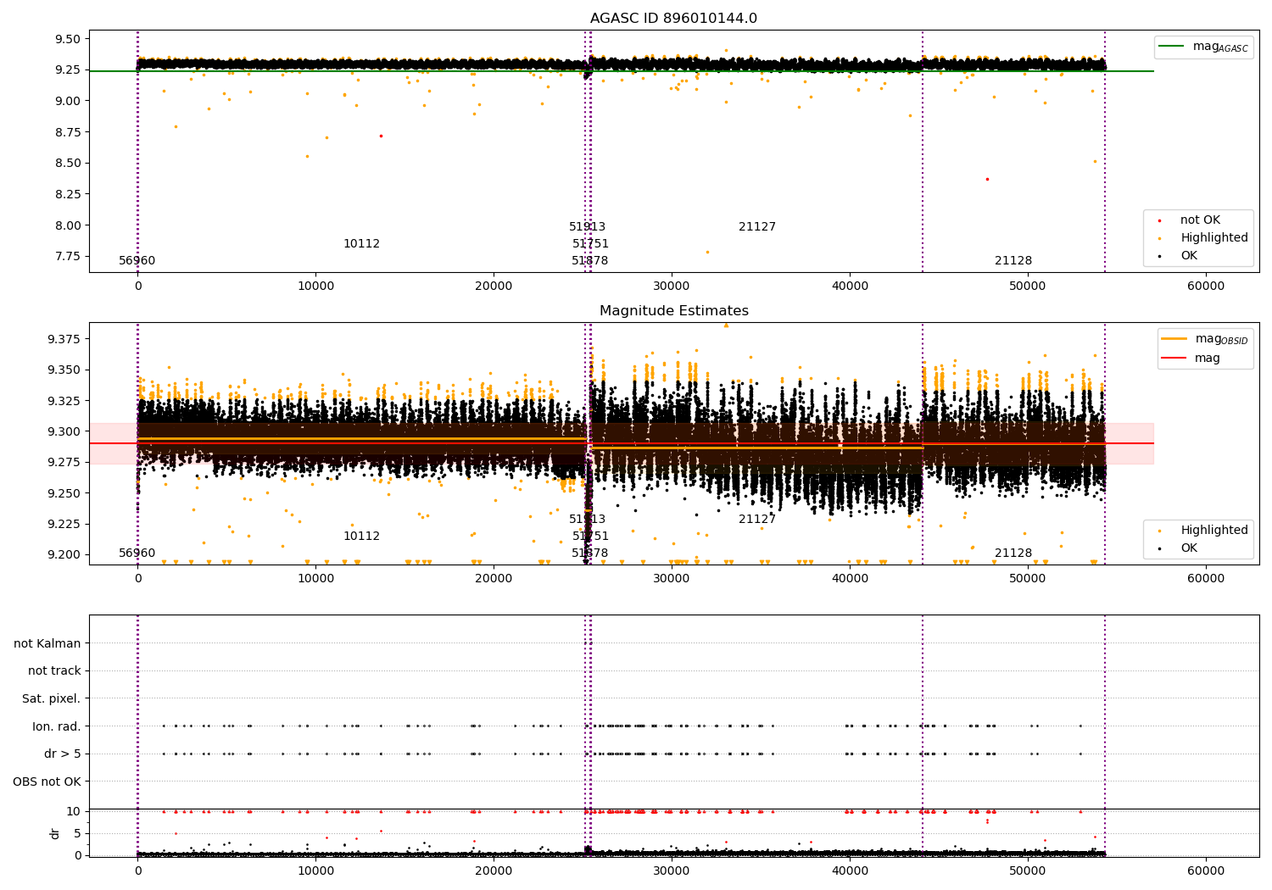Click the 8.50 y-tick in top plot
Viewport: 1272px width, 890px height.
click(x=67, y=163)
